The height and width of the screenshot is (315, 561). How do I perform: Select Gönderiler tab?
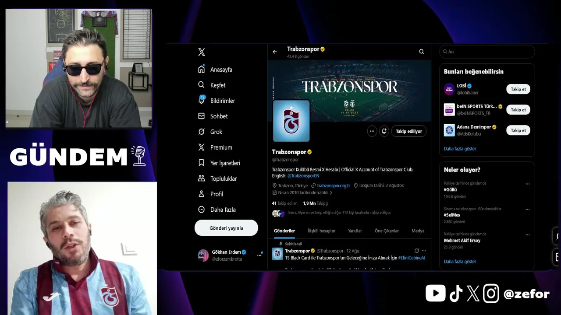(284, 231)
